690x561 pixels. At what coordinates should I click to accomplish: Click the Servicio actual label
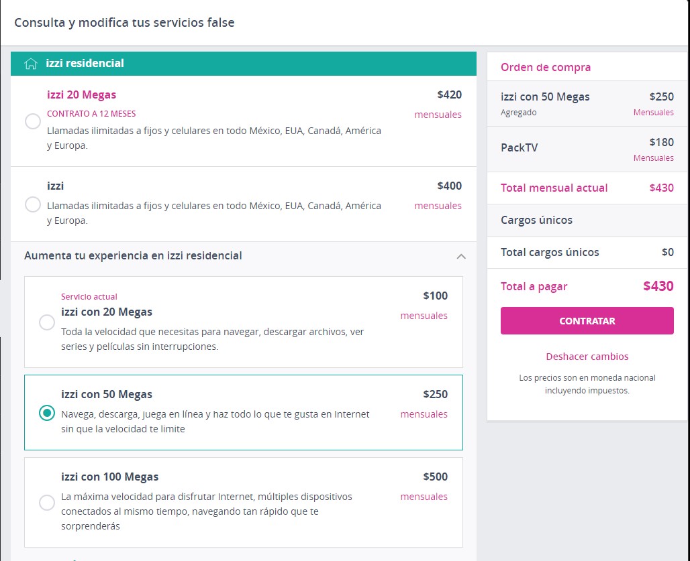89,297
